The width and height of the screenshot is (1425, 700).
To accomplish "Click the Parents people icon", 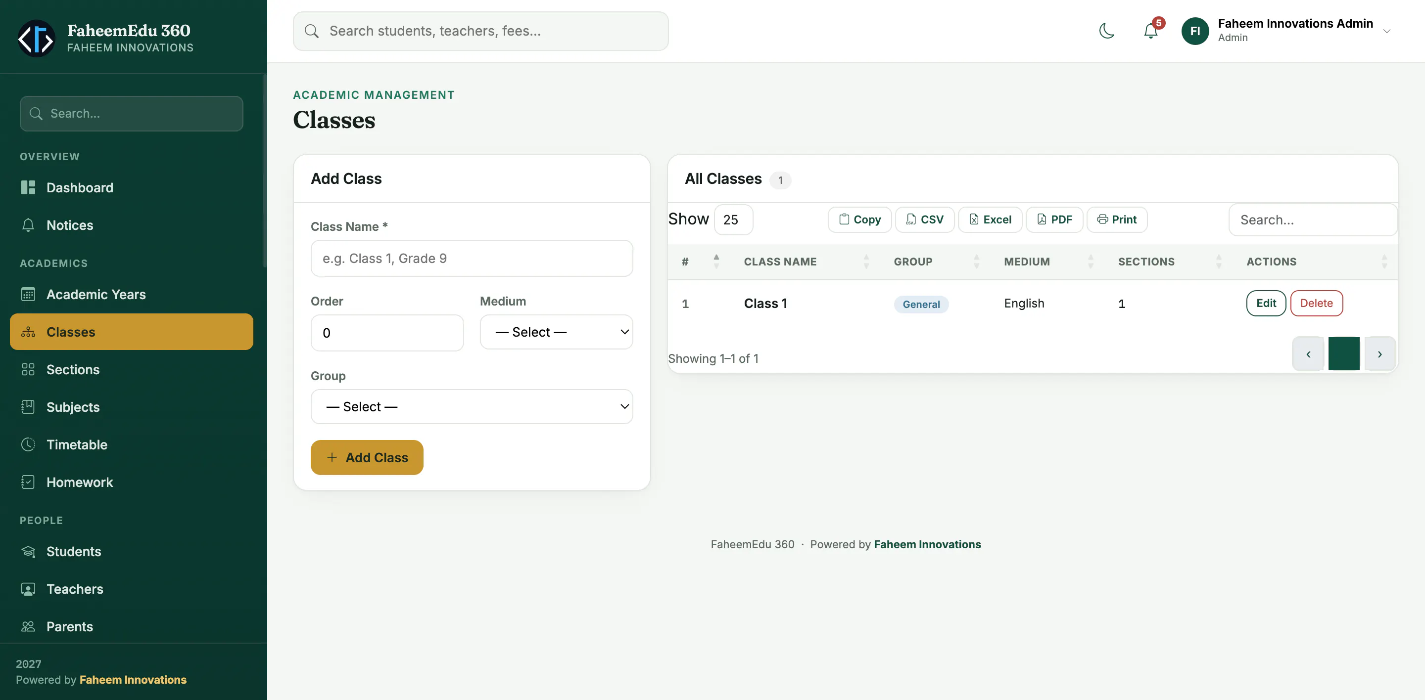I will [28, 626].
